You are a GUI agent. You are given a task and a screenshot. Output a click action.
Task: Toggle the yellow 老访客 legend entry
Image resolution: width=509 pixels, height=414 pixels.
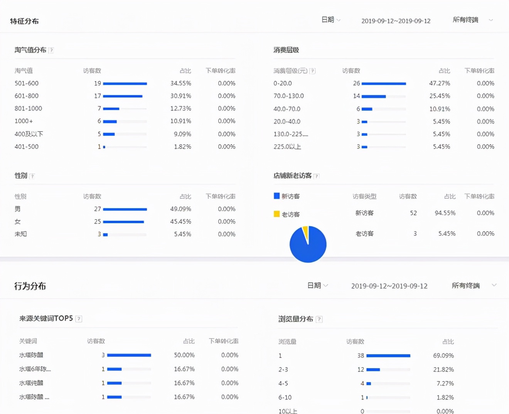[287, 214]
